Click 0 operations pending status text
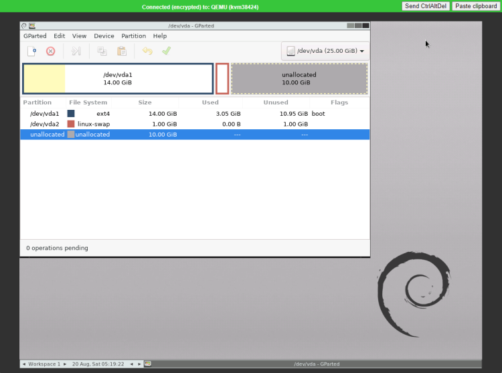The height and width of the screenshot is (373, 502). pyautogui.click(x=57, y=248)
